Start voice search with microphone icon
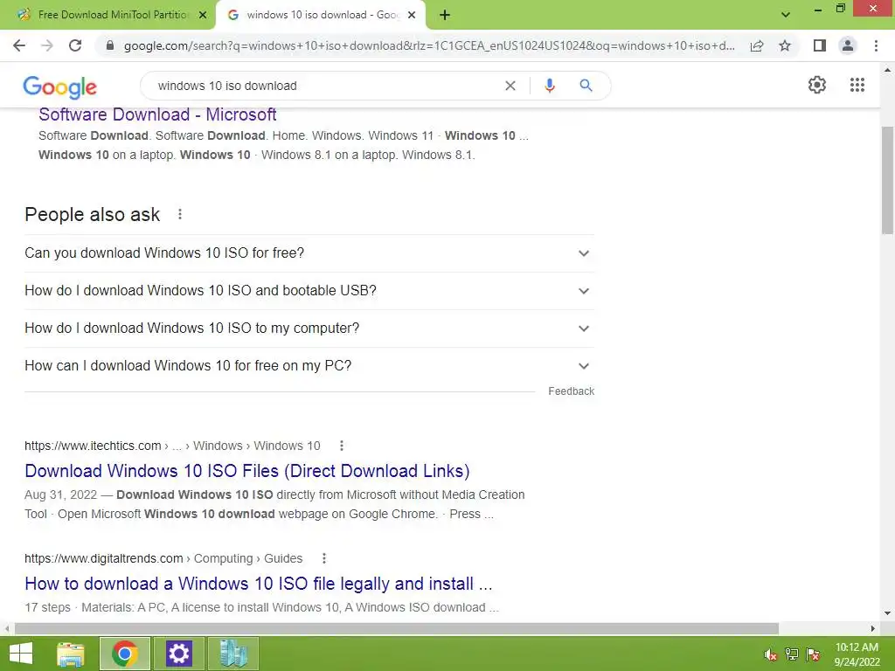This screenshot has height=671, width=895. coord(550,86)
